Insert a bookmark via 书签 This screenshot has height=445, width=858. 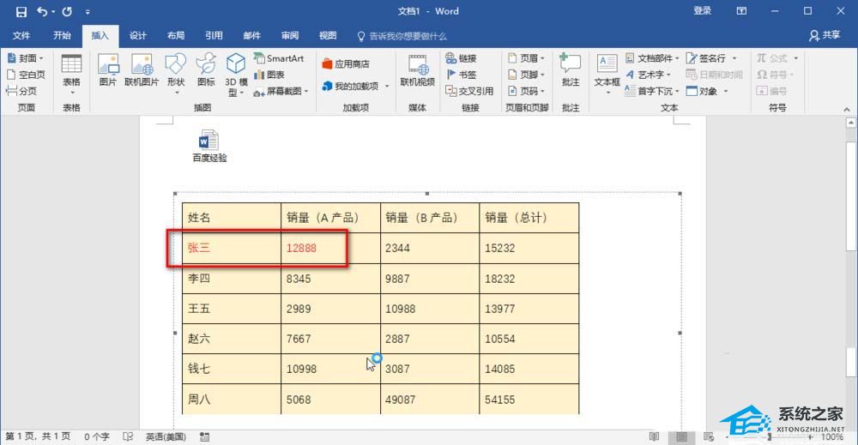[462, 75]
